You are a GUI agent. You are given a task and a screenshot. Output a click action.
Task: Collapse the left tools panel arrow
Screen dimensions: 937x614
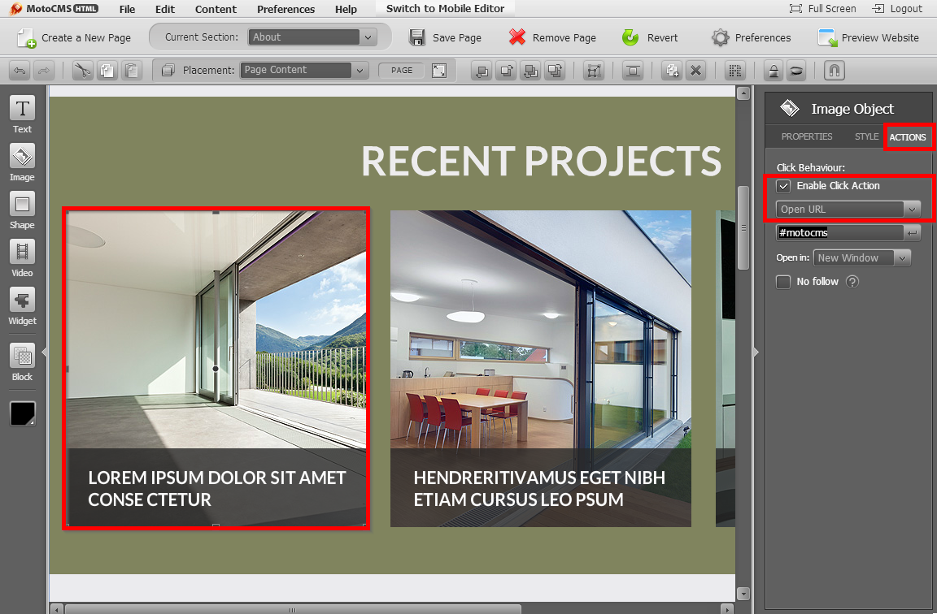coord(44,352)
